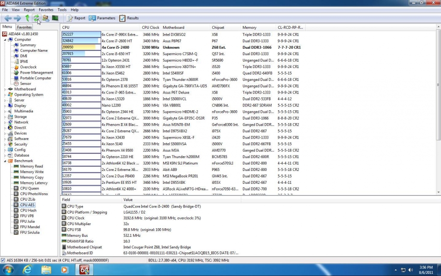Go up one level with green arrow
The image size is (441, 276).
click(x=27, y=18)
